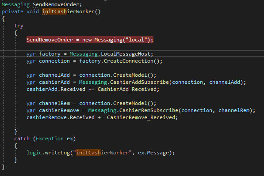The height and width of the screenshot is (176, 264).
Task: Click the writeLog method call
Action: (x=57, y=153)
